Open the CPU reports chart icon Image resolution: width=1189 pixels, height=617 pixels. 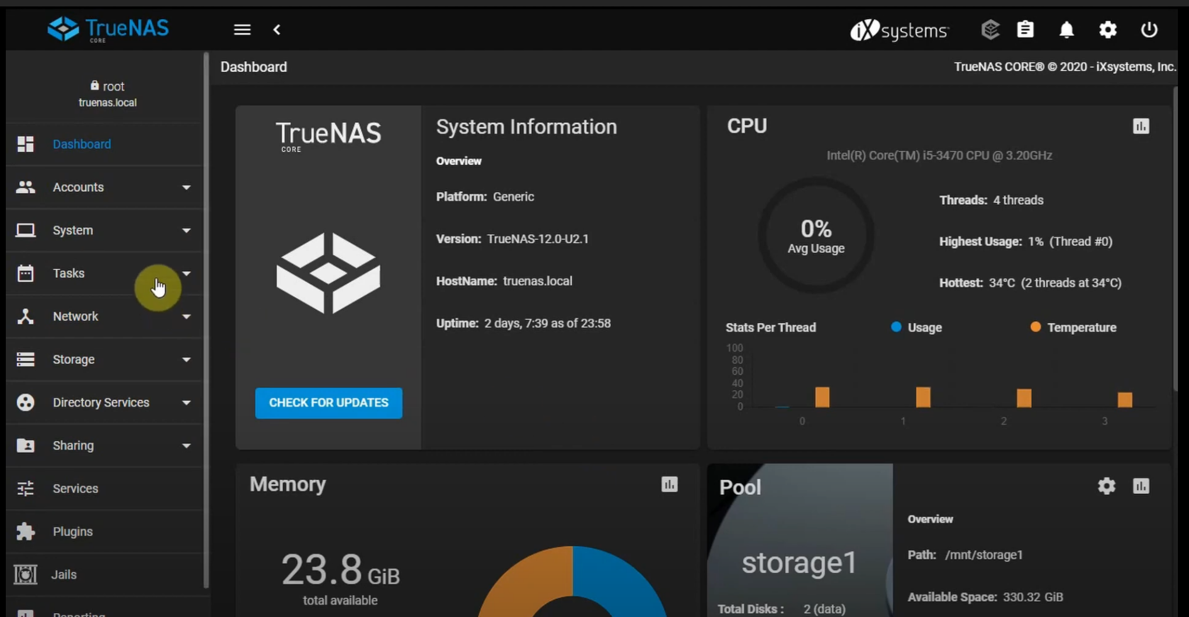pos(1141,126)
